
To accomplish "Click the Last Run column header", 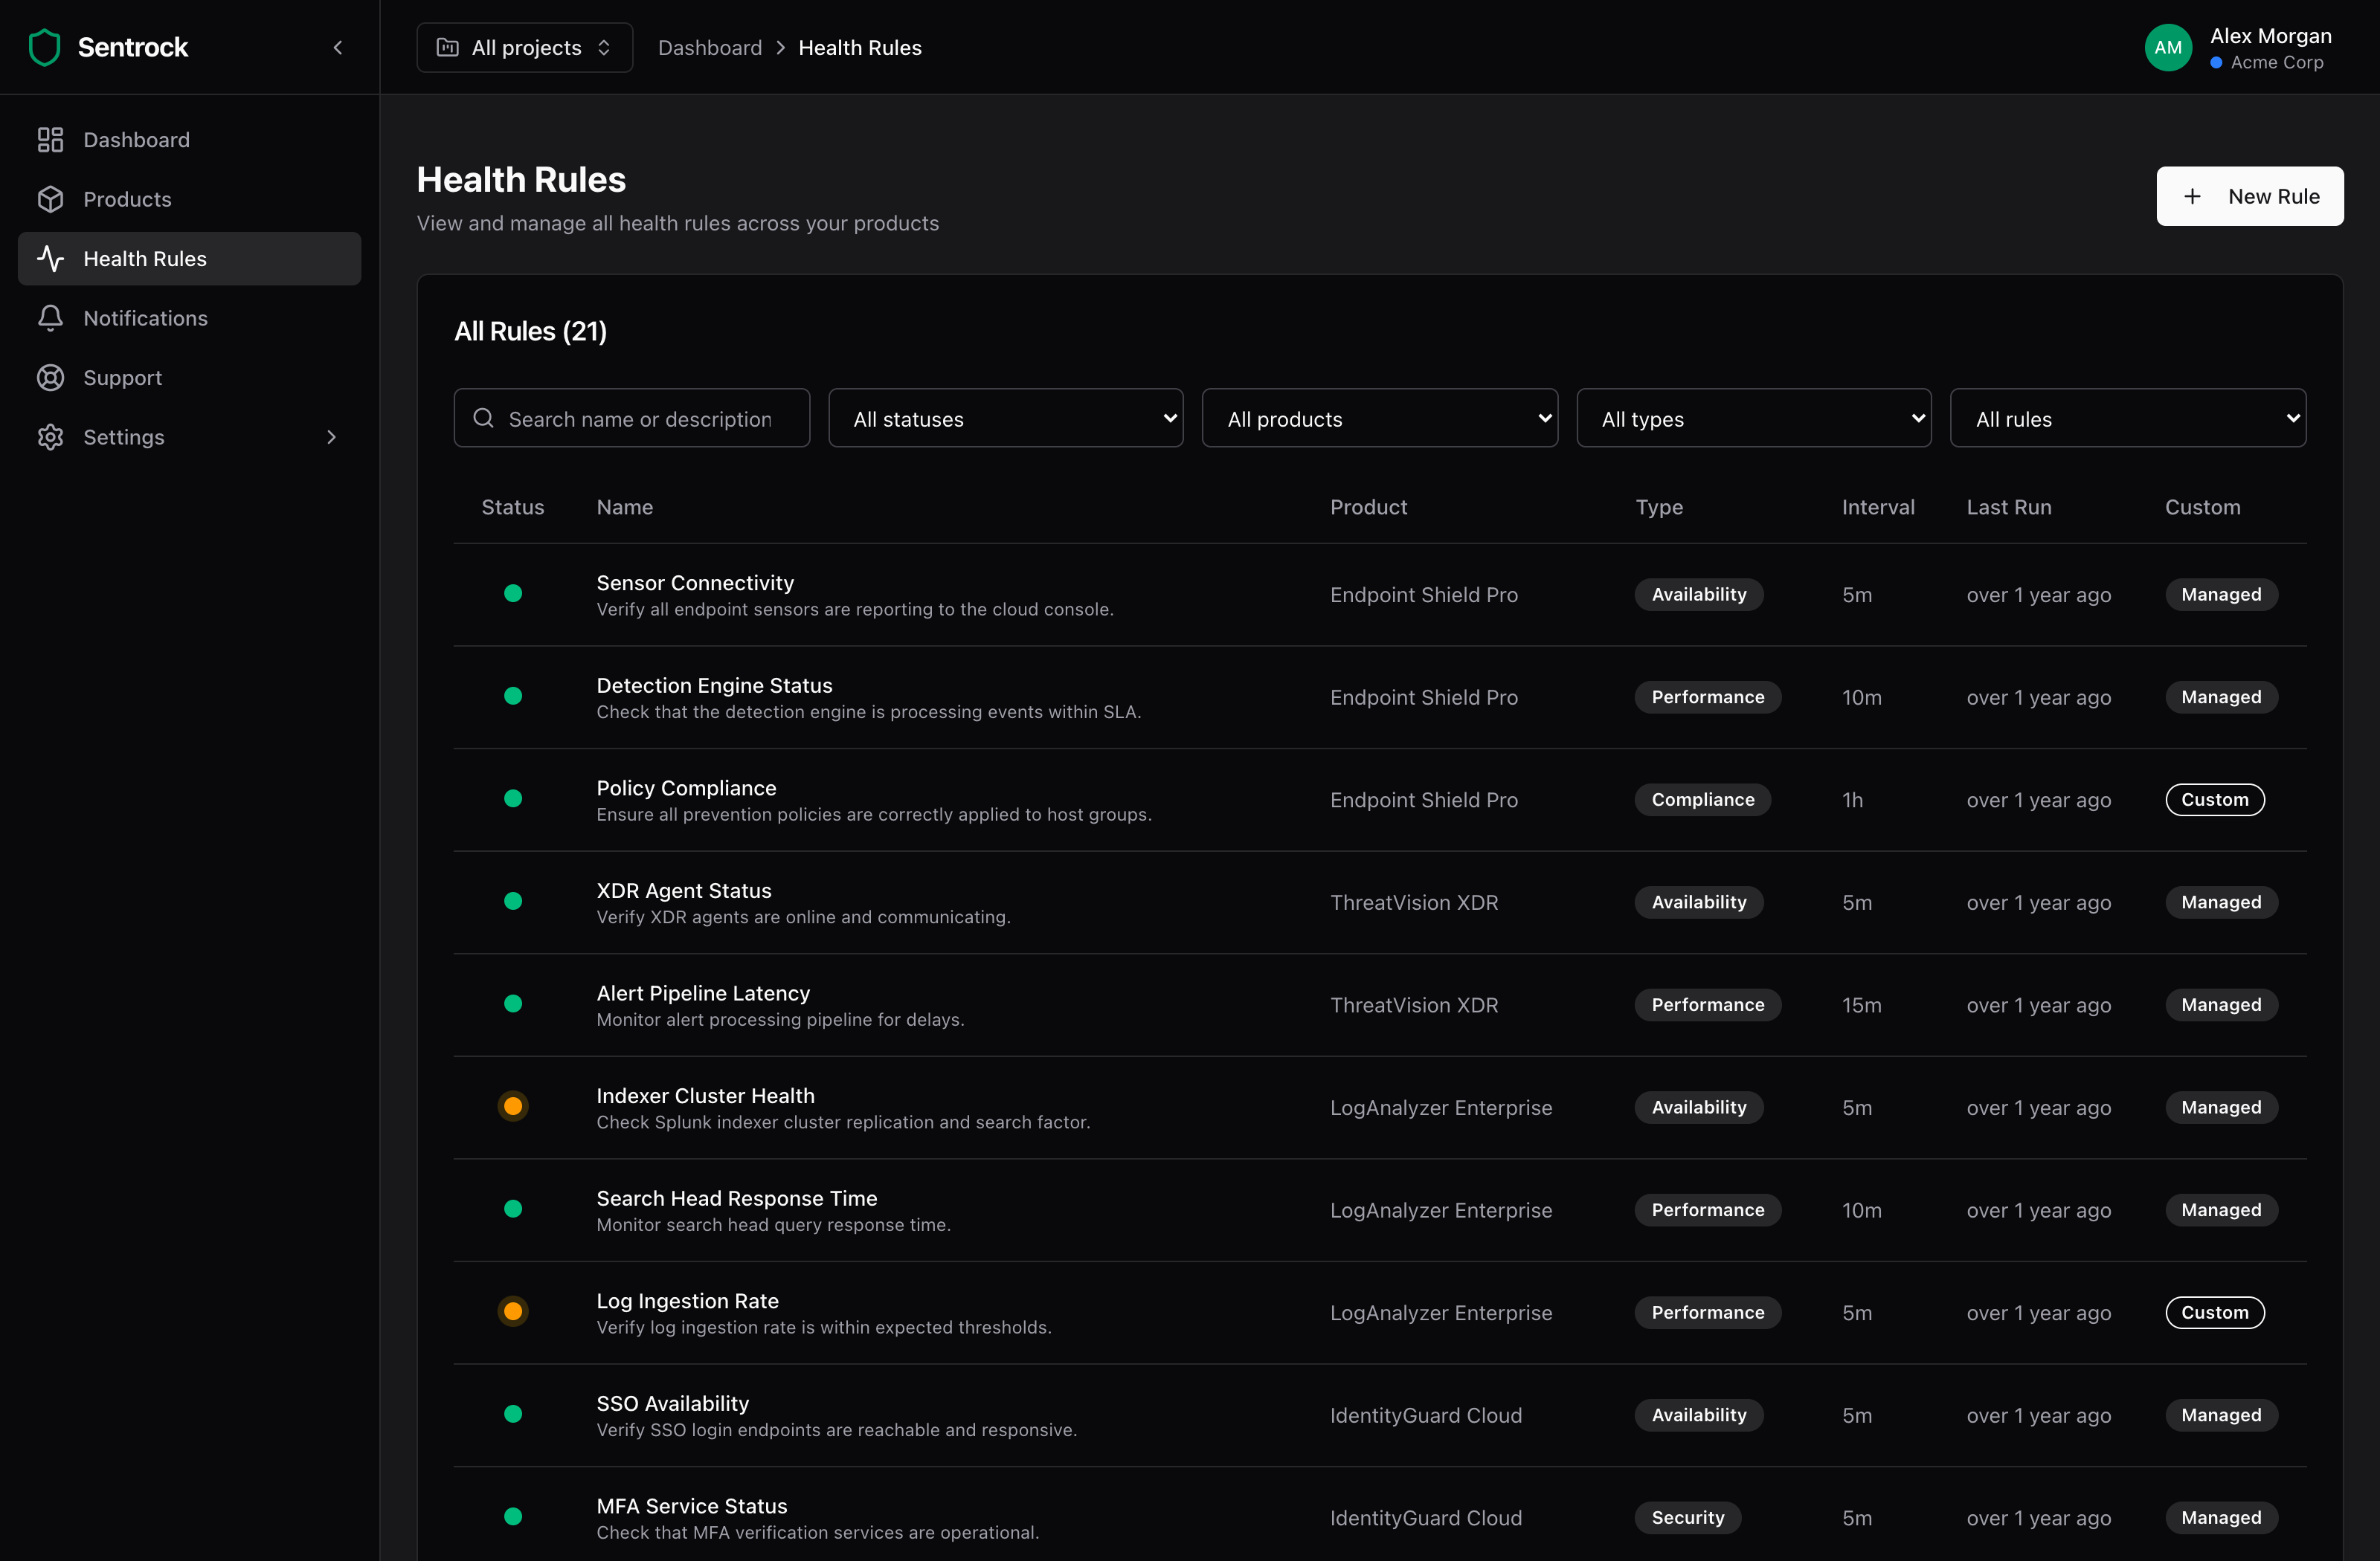I will [x=2008, y=507].
